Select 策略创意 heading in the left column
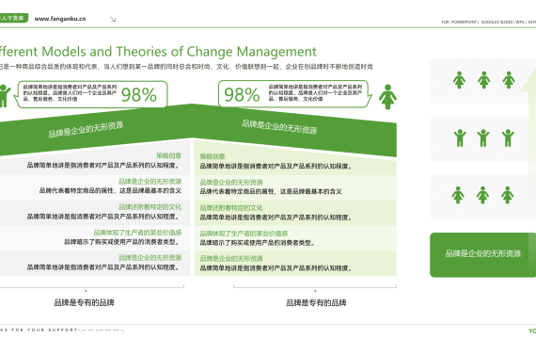The height and width of the screenshot is (339, 536). [169, 155]
